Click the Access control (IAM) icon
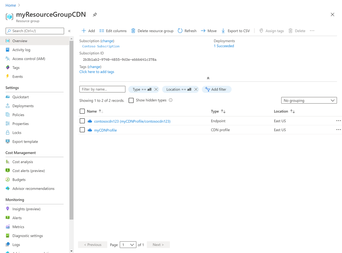The height and width of the screenshot is (253, 342). (x=8, y=59)
